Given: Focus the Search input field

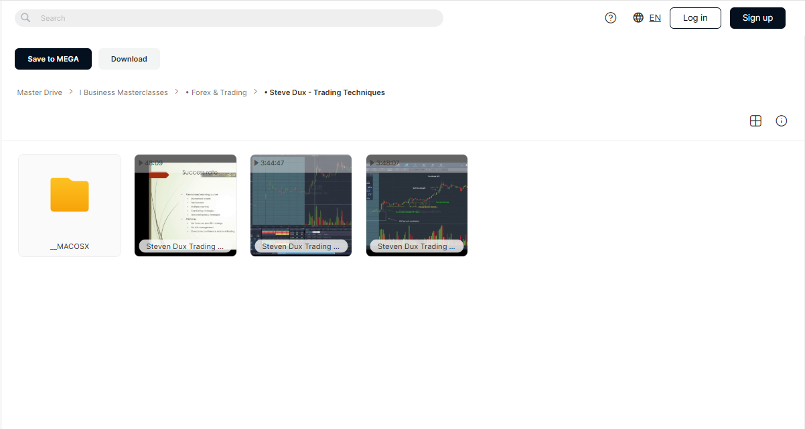Looking at the screenshot, I should 229,18.
